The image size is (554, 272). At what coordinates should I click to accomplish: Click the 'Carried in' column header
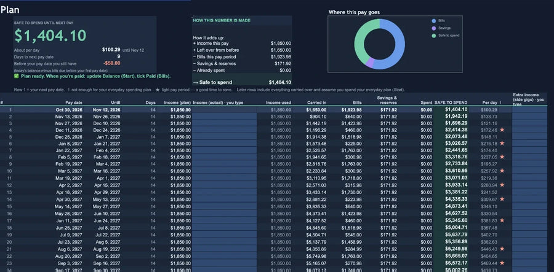(317, 103)
